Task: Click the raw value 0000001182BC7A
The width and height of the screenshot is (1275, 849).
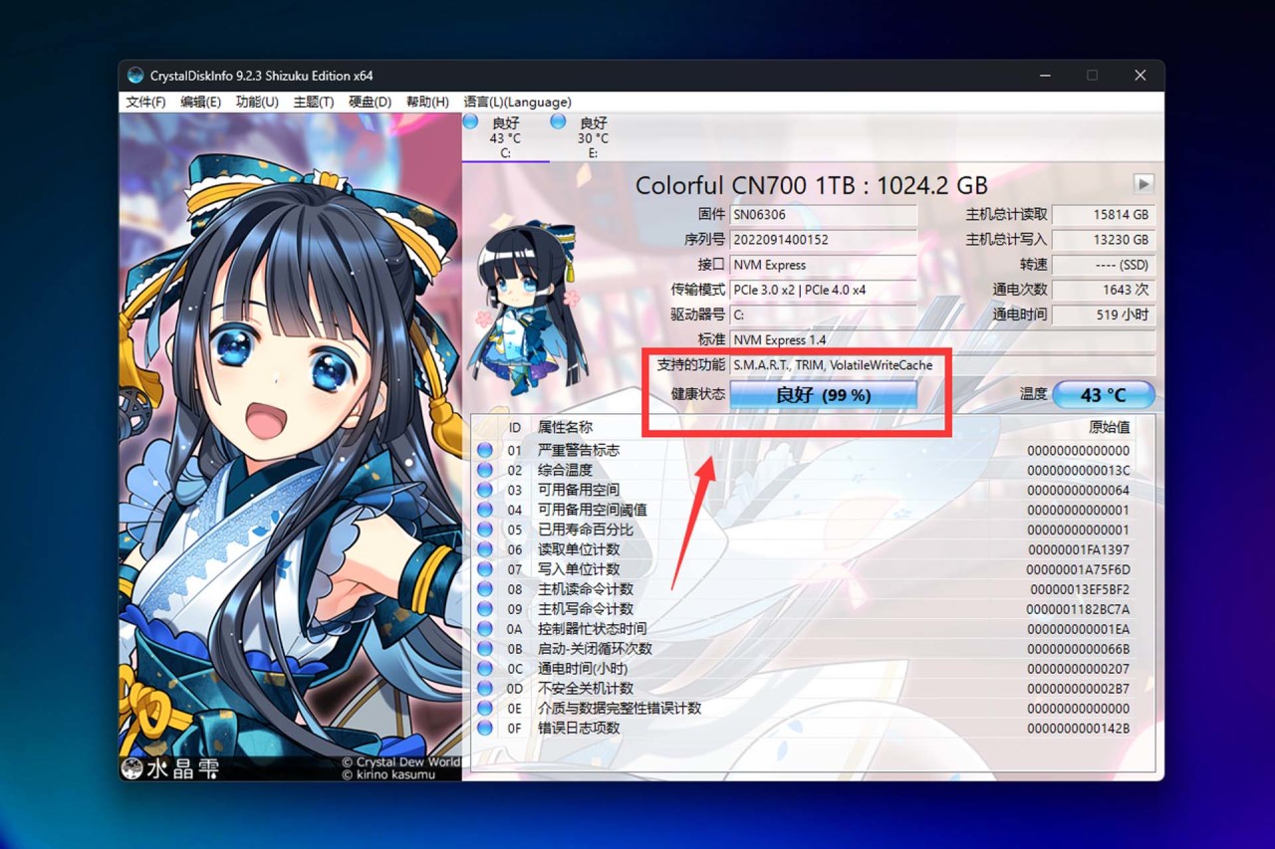Action: coord(1079,609)
